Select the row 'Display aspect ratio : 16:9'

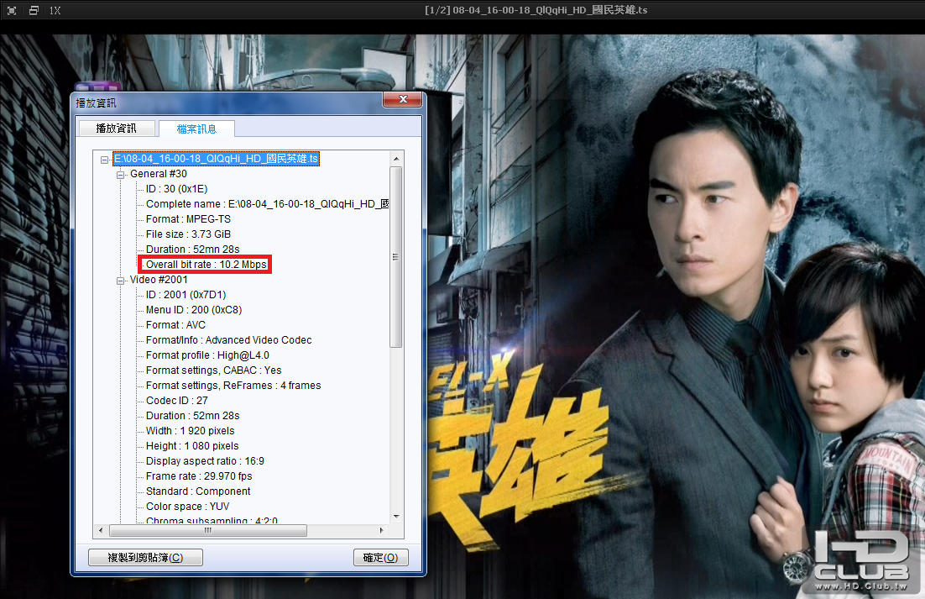click(205, 461)
